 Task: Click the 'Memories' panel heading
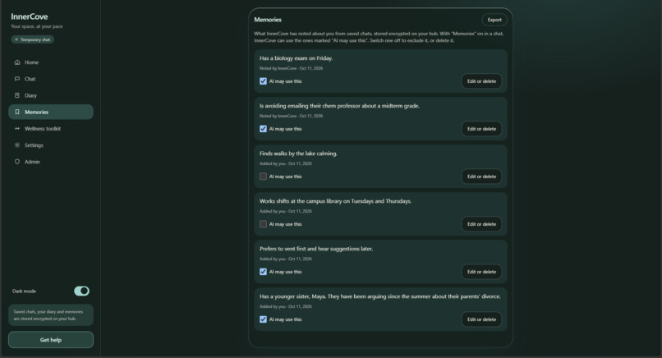(268, 20)
